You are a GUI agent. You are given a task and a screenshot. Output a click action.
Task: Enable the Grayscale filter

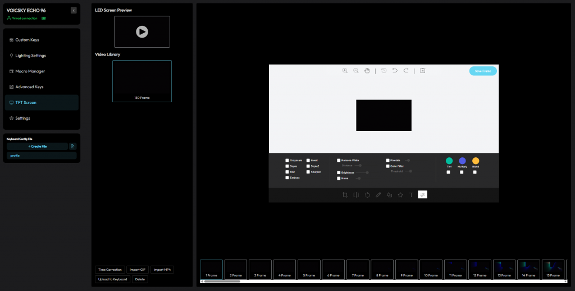tap(287, 160)
